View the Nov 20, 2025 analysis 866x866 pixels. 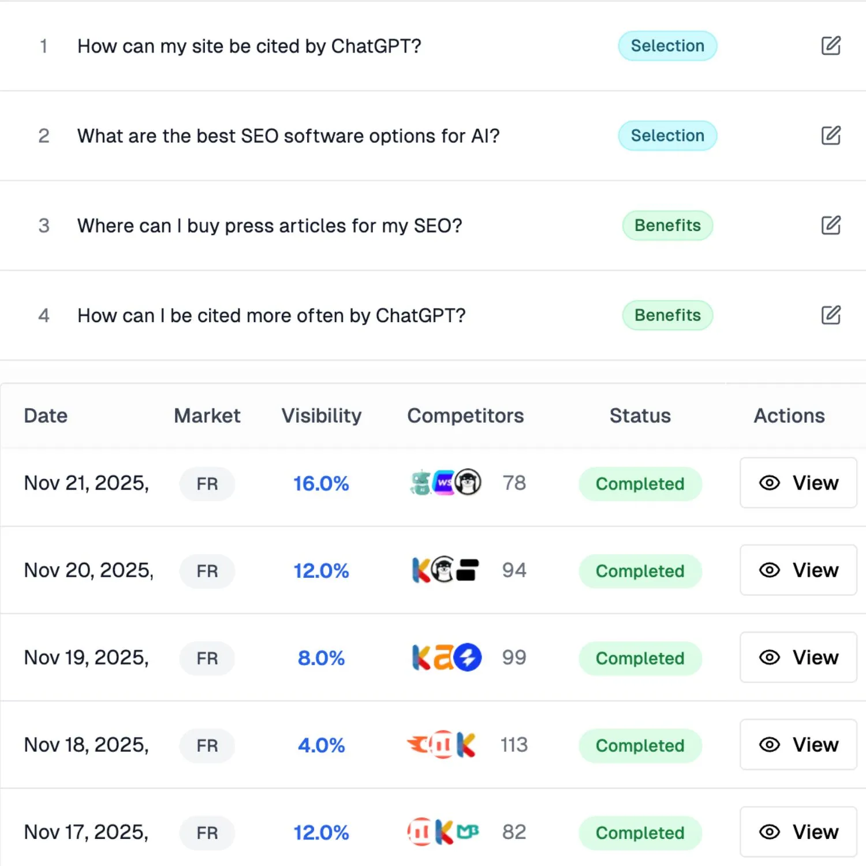point(798,570)
